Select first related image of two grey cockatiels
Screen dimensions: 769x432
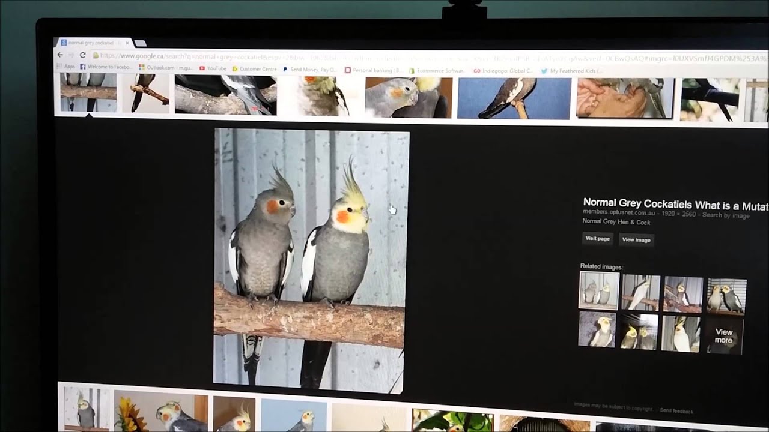pyautogui.click(x=599, y=290)
